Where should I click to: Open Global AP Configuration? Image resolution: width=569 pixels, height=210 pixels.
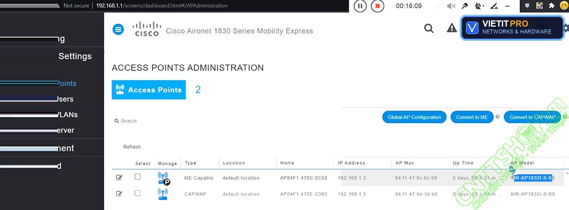[414, 117]
